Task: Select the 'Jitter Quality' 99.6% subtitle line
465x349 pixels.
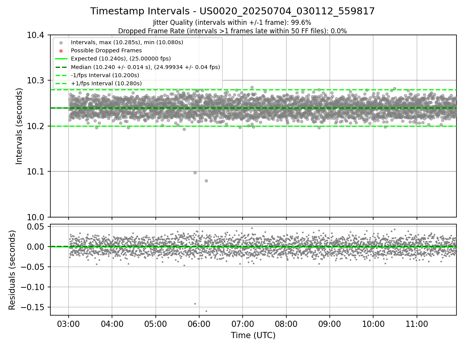Action: point(232,22)
